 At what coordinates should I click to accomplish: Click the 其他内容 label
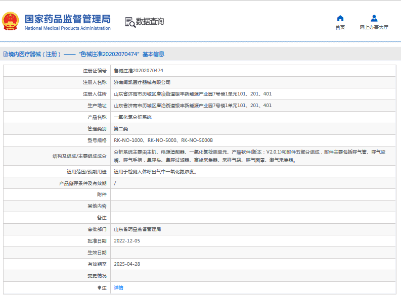(97, 206)
